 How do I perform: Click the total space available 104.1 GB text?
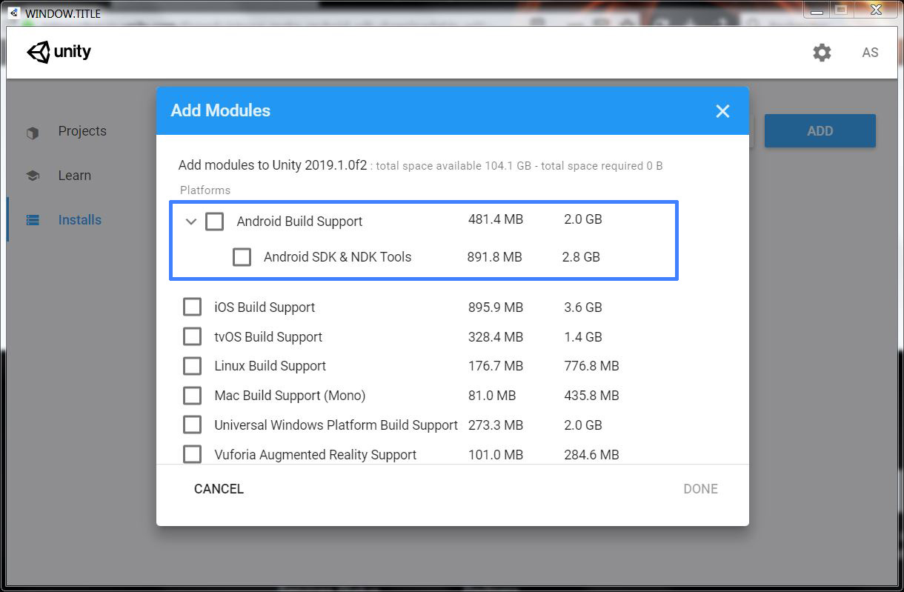(x=453, y=166)
